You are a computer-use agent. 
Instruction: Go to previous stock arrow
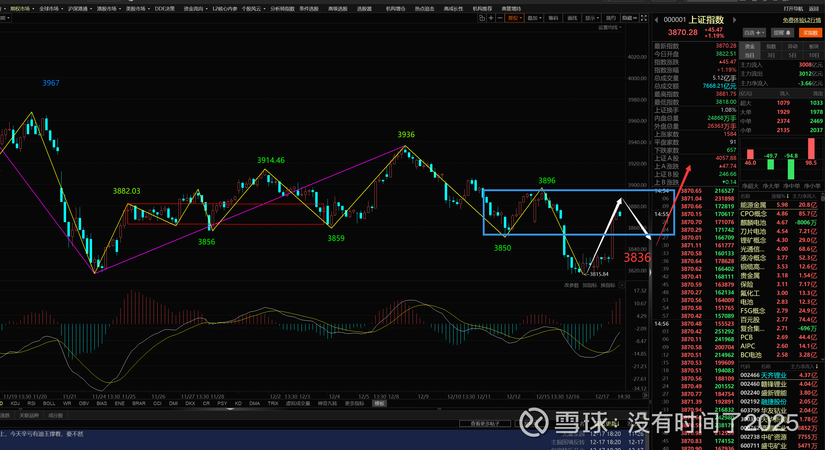pos(656,20)
